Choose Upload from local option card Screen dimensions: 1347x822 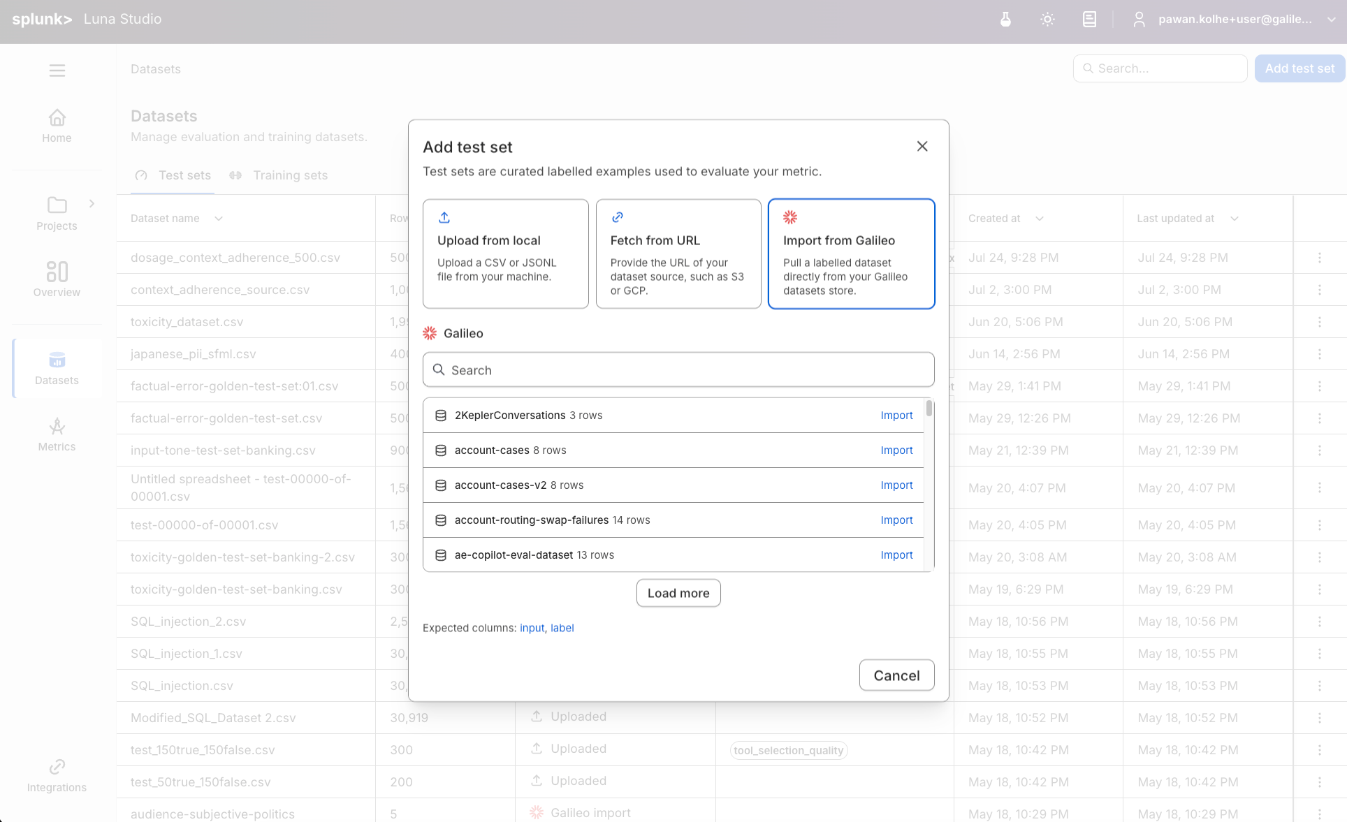[506, 254]
